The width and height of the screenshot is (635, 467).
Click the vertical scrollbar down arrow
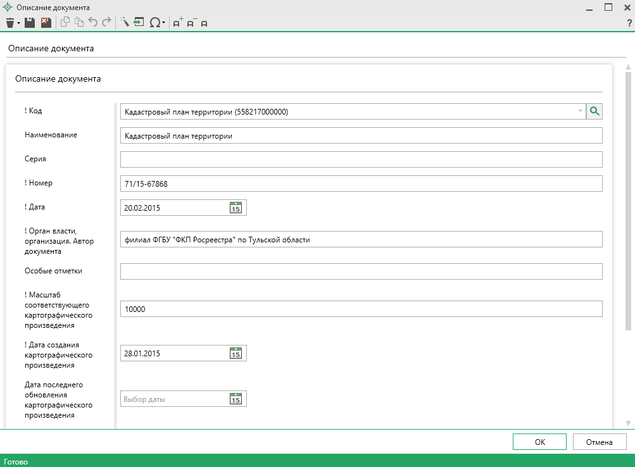pos(628,423)
